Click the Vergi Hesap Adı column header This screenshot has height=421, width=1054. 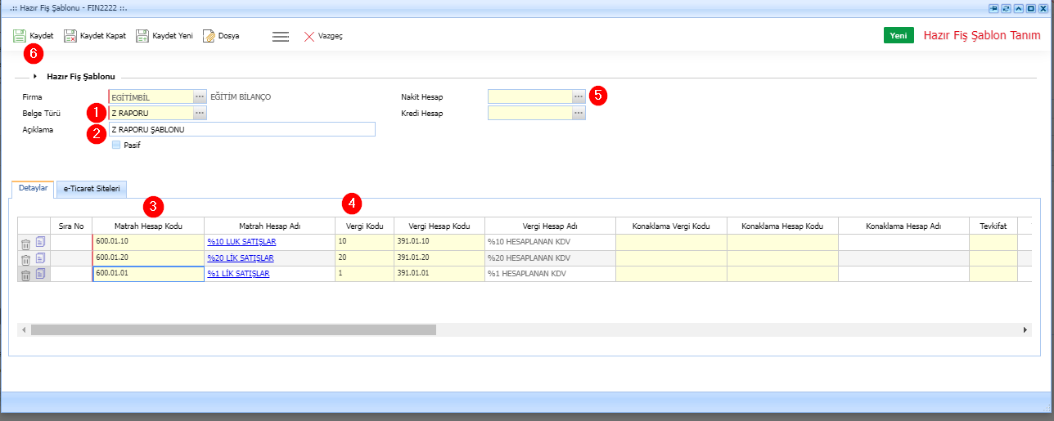tap(550, 226)
